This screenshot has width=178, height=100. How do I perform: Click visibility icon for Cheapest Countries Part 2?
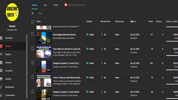[x=87, y=63]
